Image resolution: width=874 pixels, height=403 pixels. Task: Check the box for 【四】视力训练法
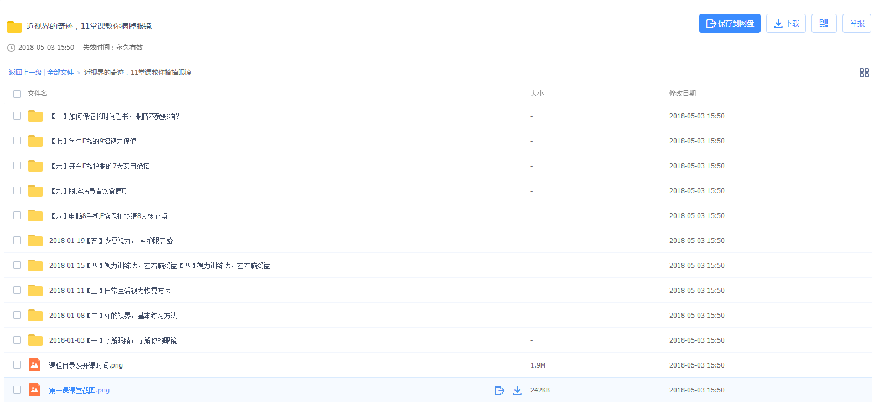pos(17,265)
